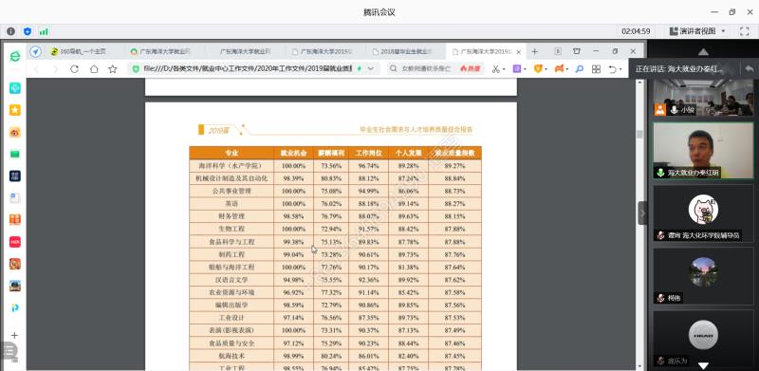Open the scissors screenshot tool
Image resolution: width=759 pixels, height=371 pixels.
495,69
